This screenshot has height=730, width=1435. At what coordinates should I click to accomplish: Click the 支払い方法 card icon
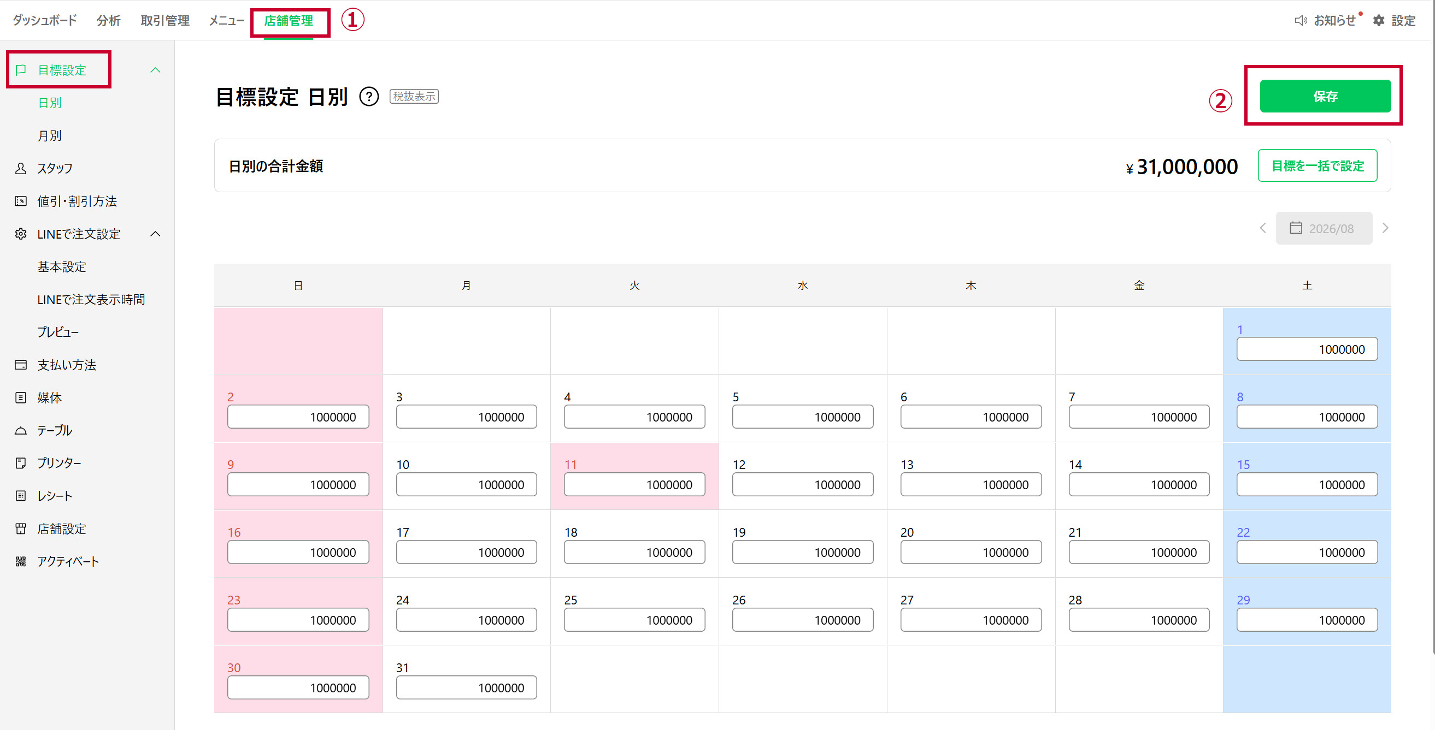click(21, 365)
